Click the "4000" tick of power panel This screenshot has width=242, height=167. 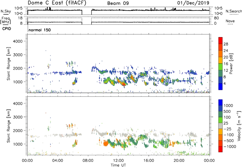(x=18, y=41)
